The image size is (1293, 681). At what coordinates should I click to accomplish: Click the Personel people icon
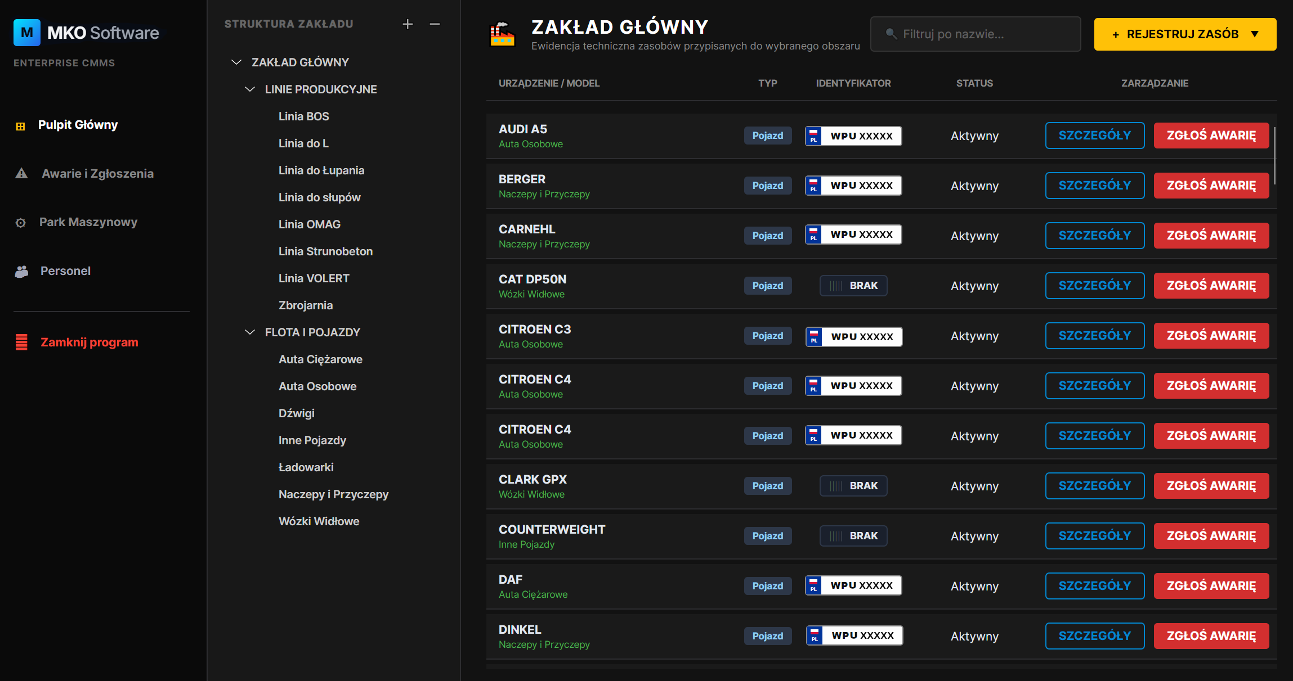click(x=21, y=272)
